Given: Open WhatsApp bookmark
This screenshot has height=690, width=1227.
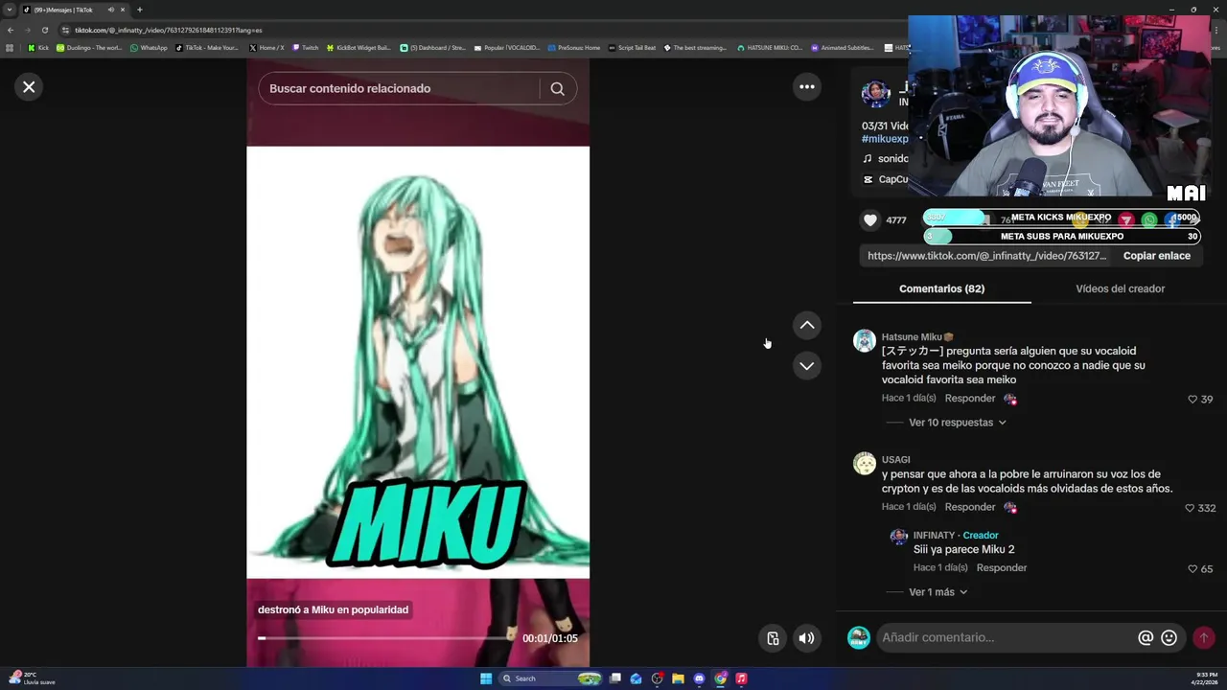Looking at the screenshot, I should [149, 48].
